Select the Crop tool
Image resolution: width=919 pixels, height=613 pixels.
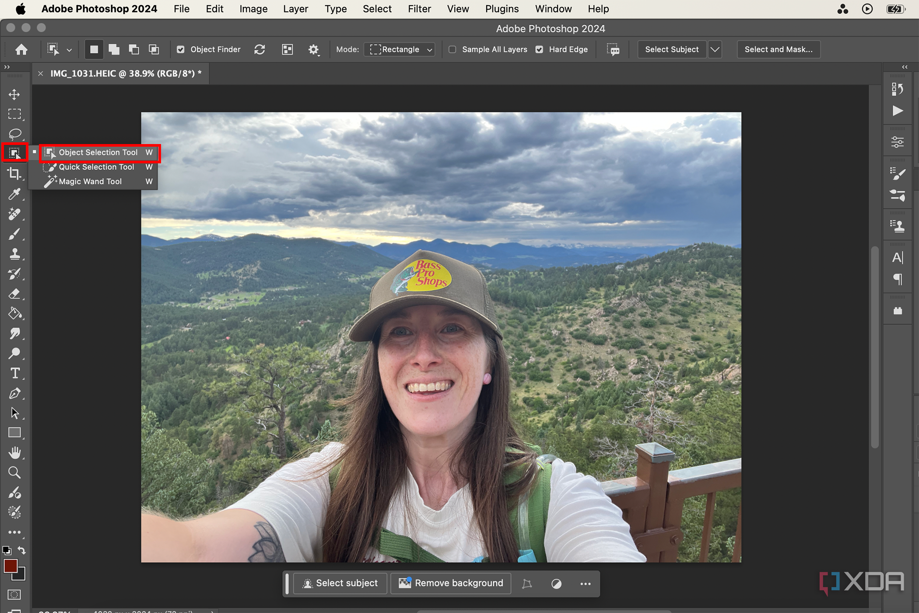(14, 174)
